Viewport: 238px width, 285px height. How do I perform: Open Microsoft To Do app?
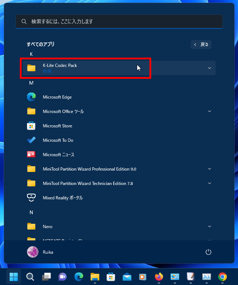coord(58,140)
